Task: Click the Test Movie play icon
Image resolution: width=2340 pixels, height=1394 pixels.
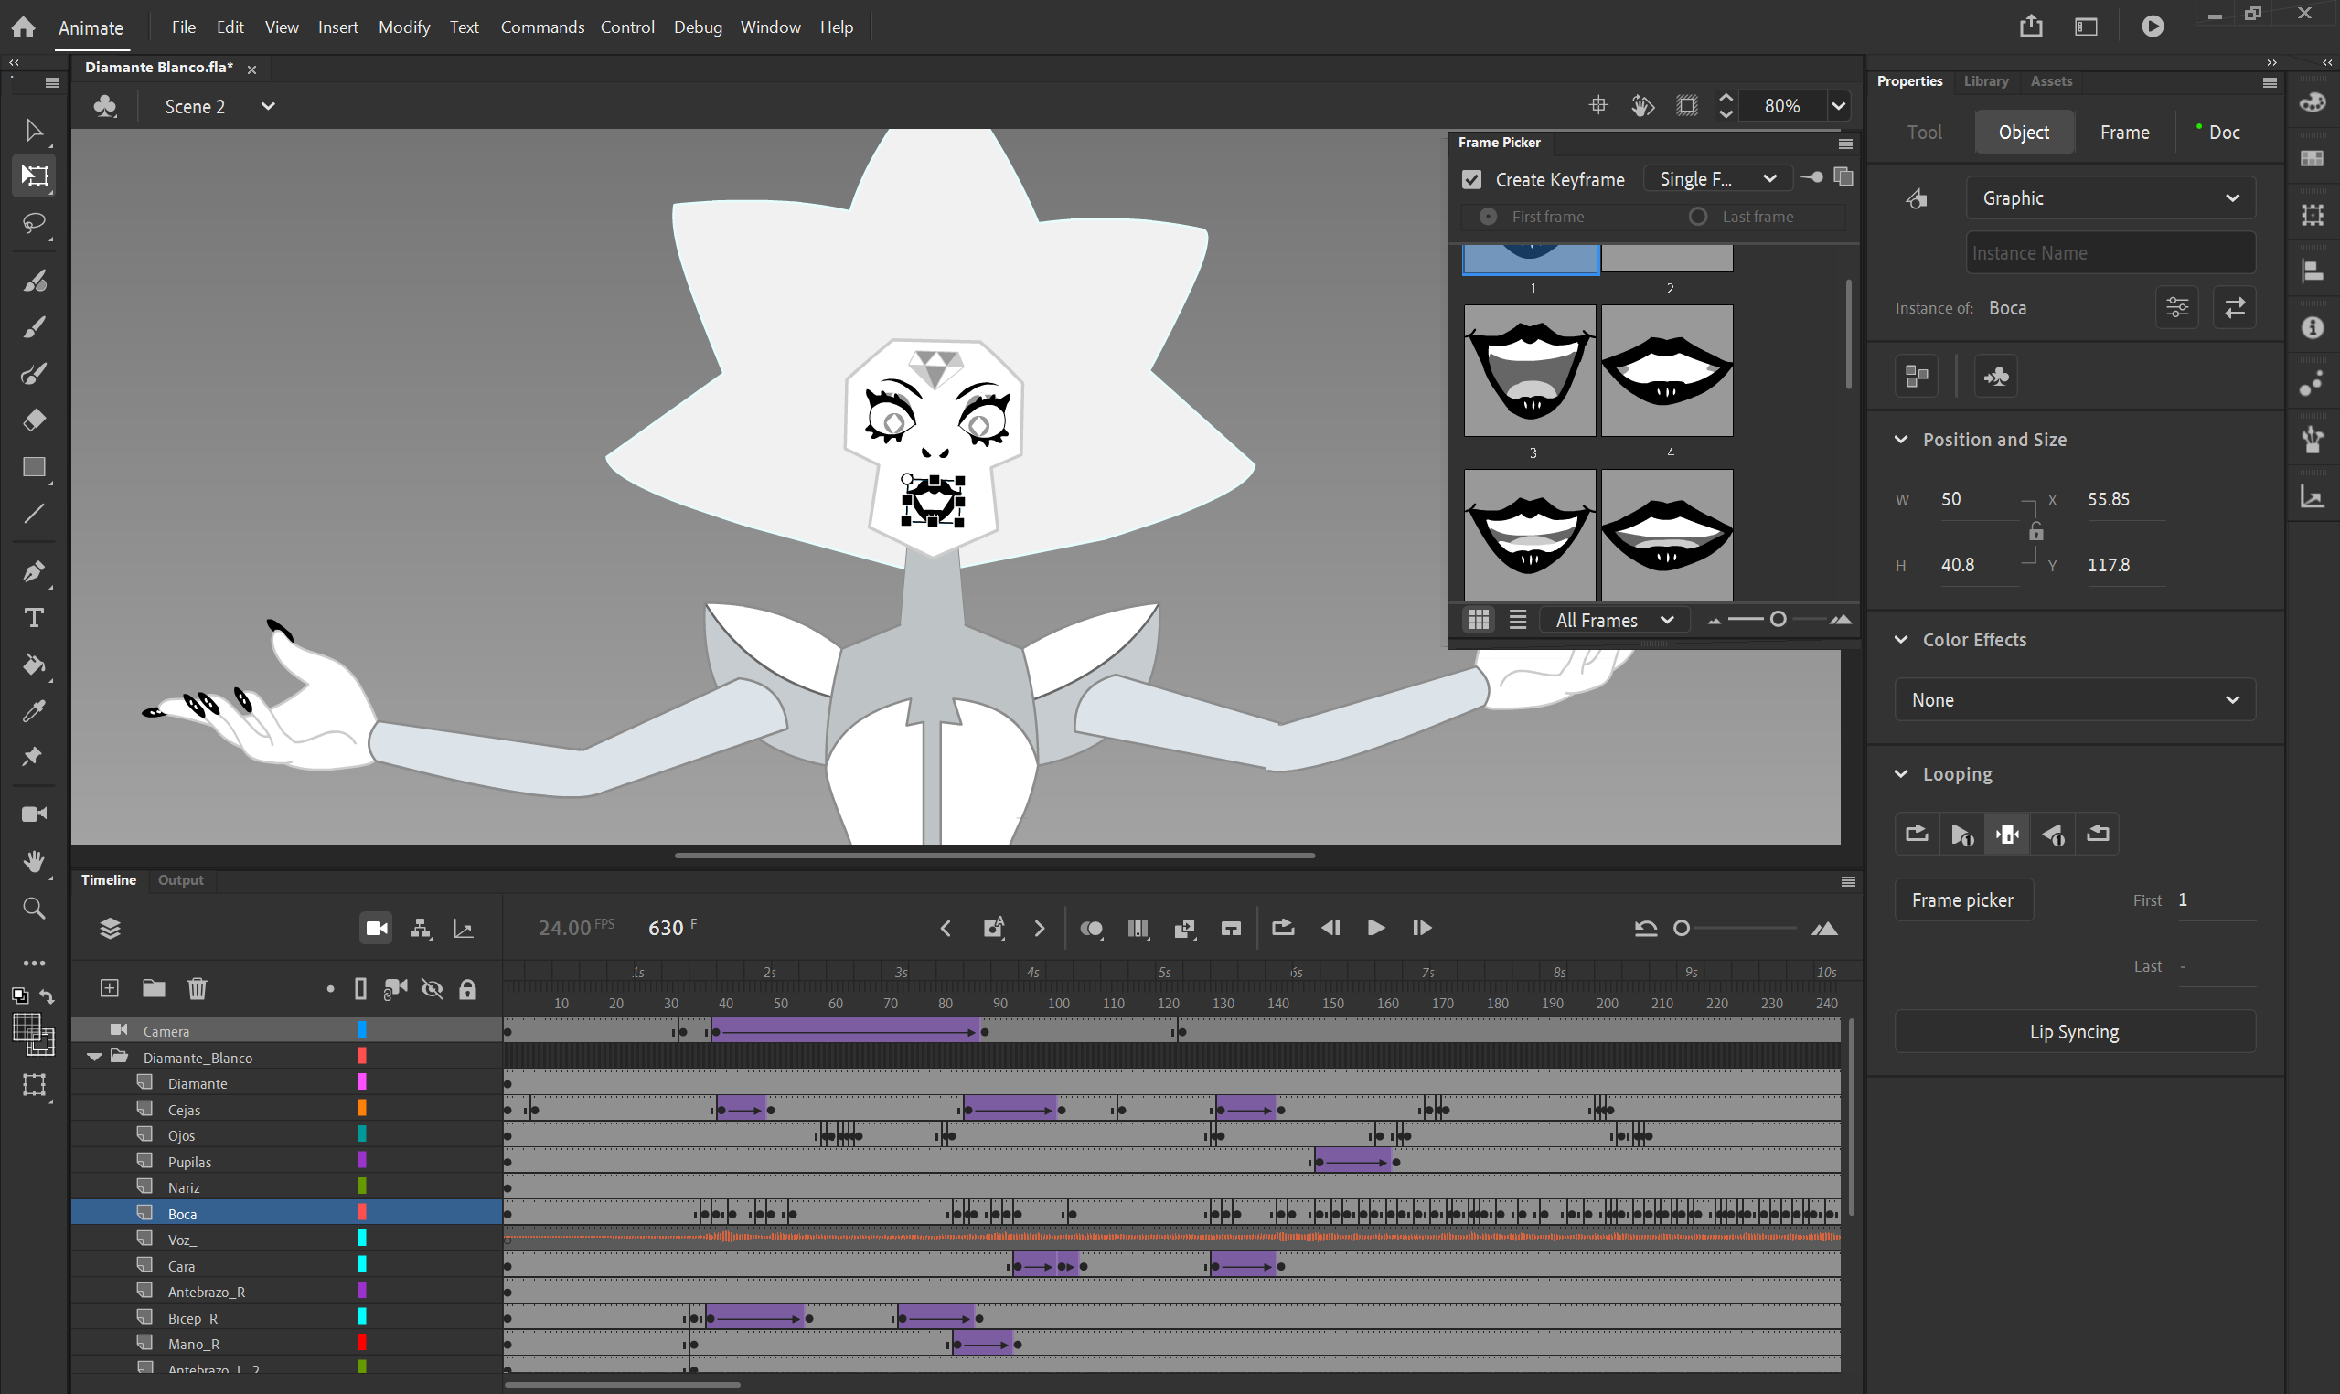Action: click(x=2153, y=27)
